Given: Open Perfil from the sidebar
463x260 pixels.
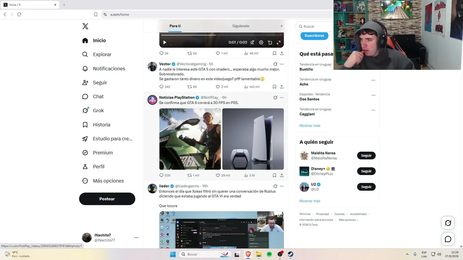Looking at the screenshot, I should tap(93, 167).
